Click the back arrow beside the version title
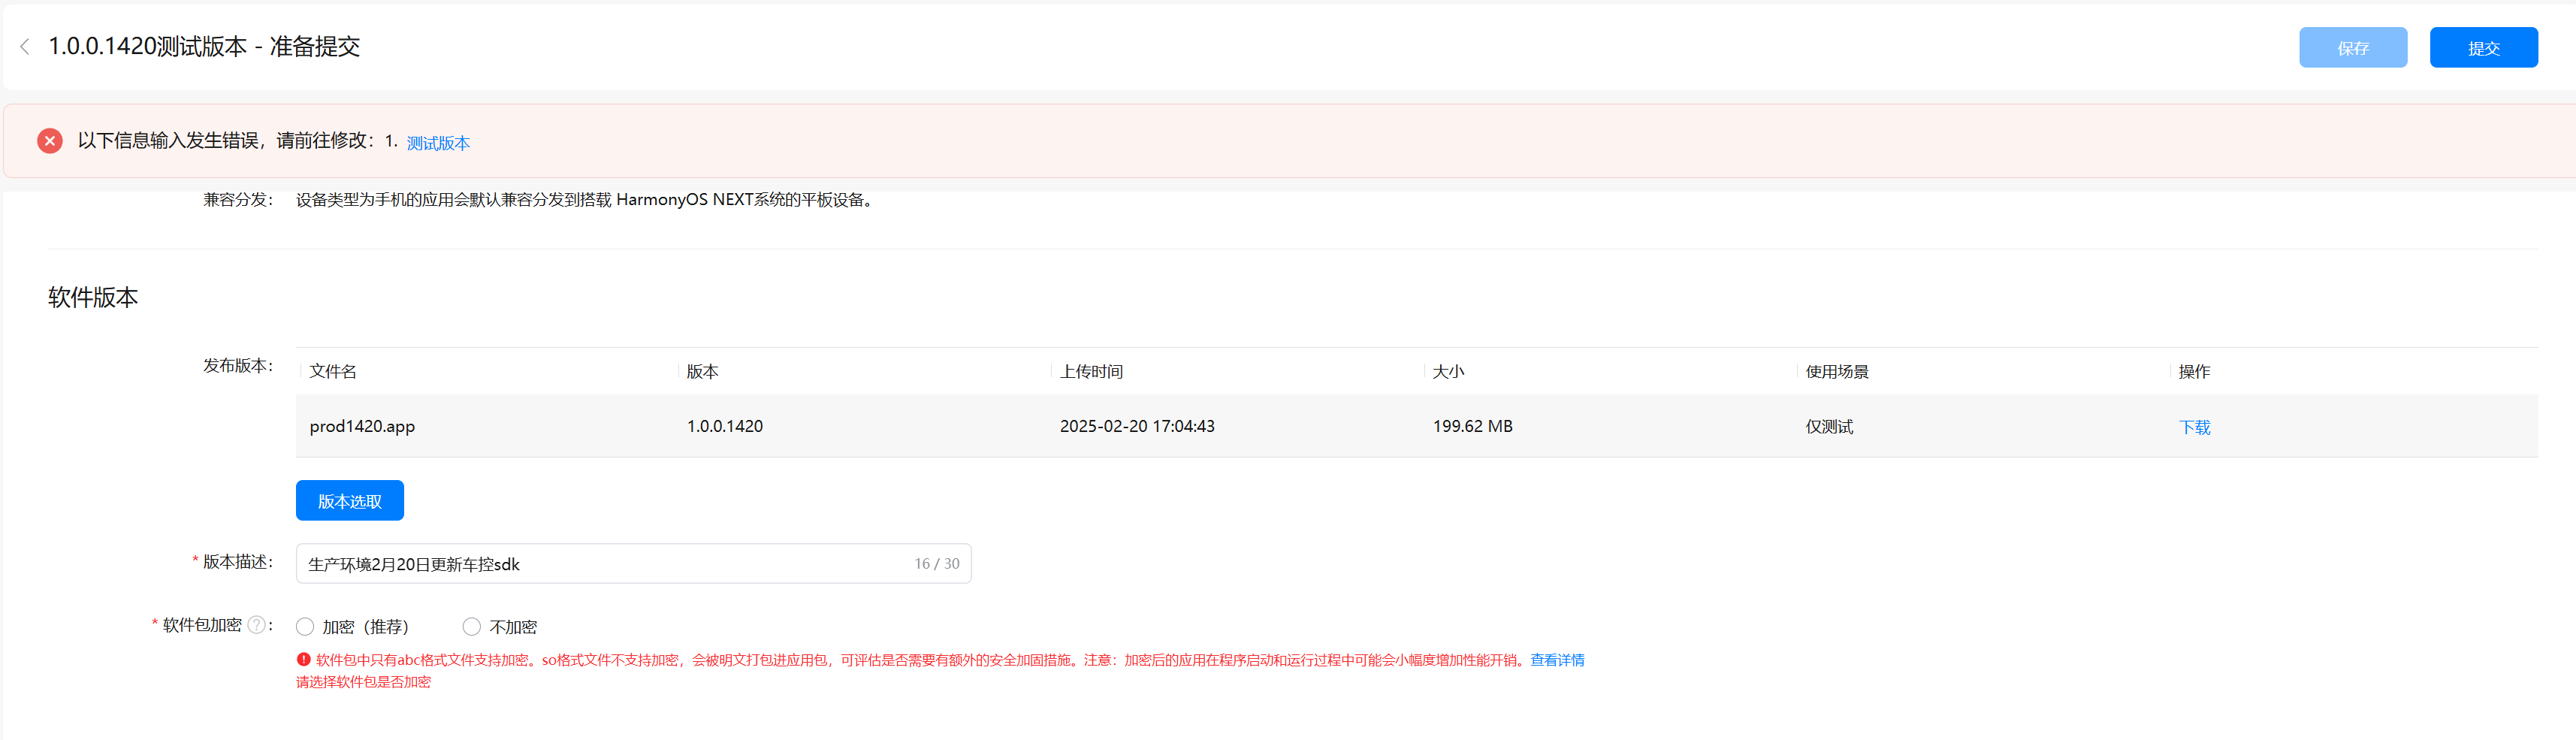The width and height of the screenshot is (2576, 740). 25,46
